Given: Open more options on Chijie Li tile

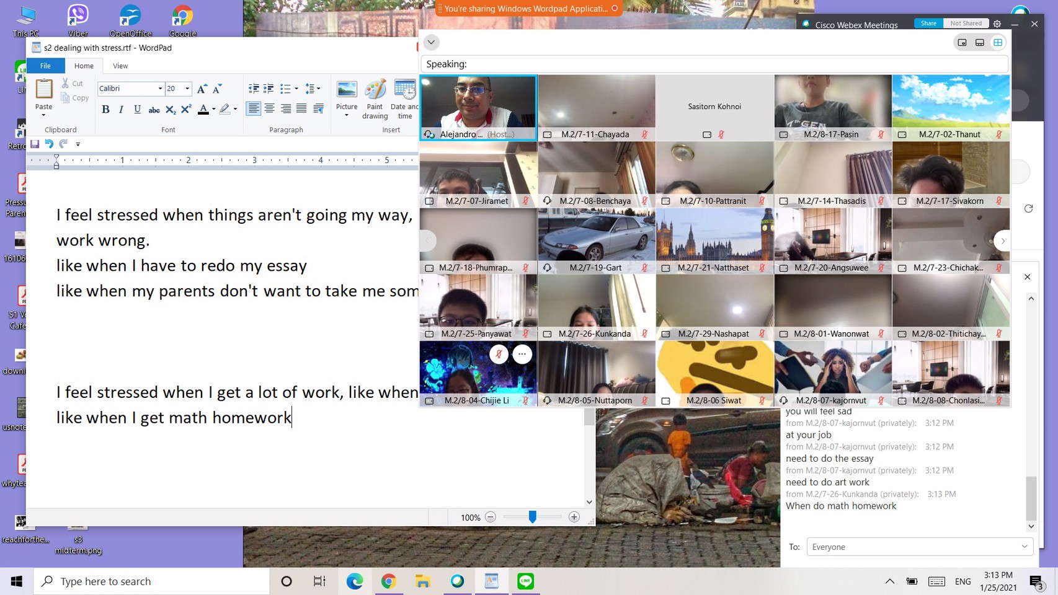Looking at the screenshot, I should pyautogui.click(x=522, y=354).
